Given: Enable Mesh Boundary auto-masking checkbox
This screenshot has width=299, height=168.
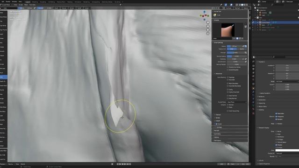Looking at the screenshot, I should tap(228, 84).
